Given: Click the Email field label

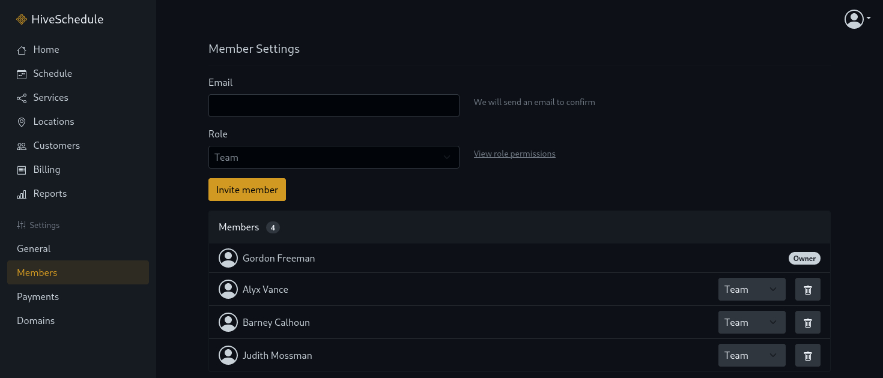Looking at the screenshot, I should point(220,82).
